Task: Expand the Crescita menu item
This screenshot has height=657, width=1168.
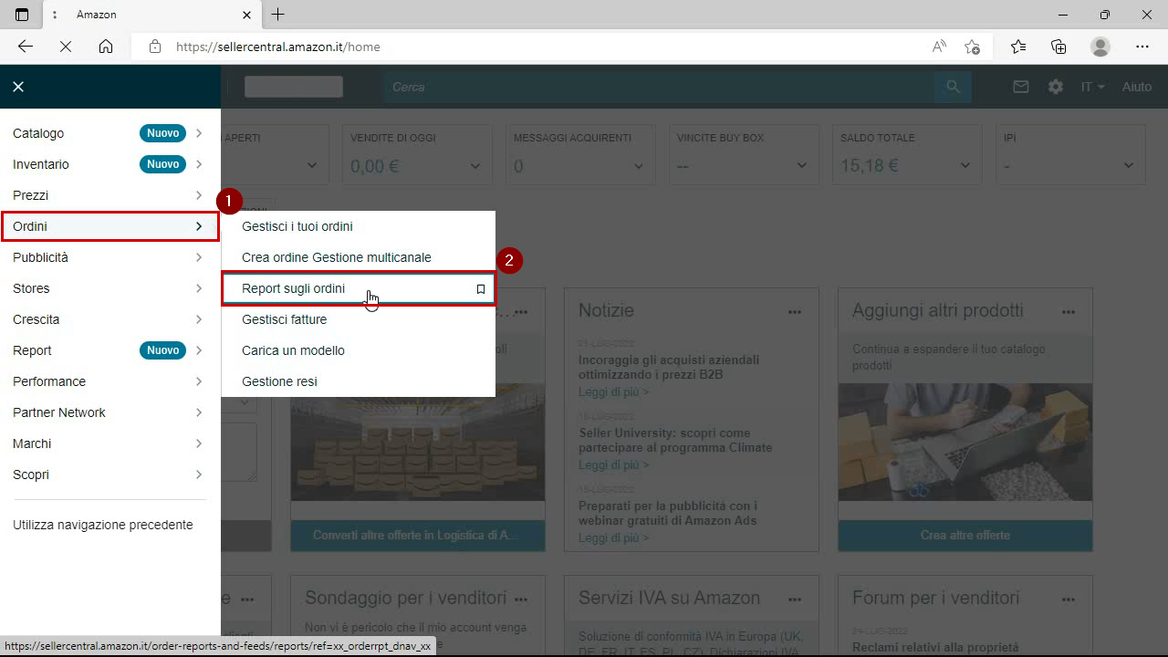Action: [110, 319]
